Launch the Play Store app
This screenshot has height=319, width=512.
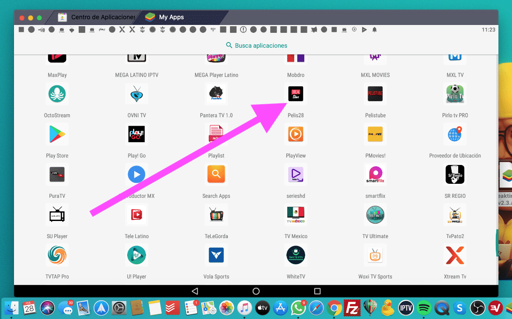57,134
